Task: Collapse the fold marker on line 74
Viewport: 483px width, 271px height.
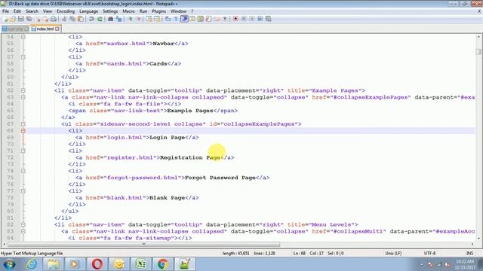Action: [23, 171]
